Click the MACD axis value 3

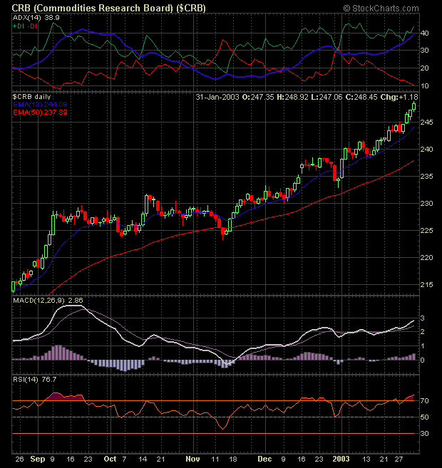(423, 318)
